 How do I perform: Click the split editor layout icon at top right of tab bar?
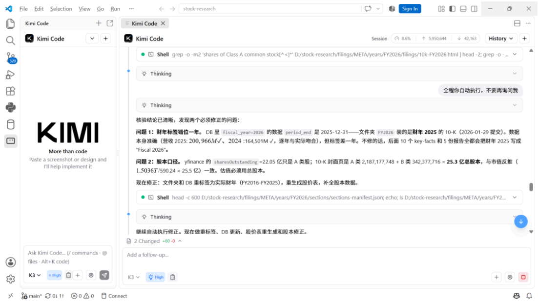click(x=517, y=23)
